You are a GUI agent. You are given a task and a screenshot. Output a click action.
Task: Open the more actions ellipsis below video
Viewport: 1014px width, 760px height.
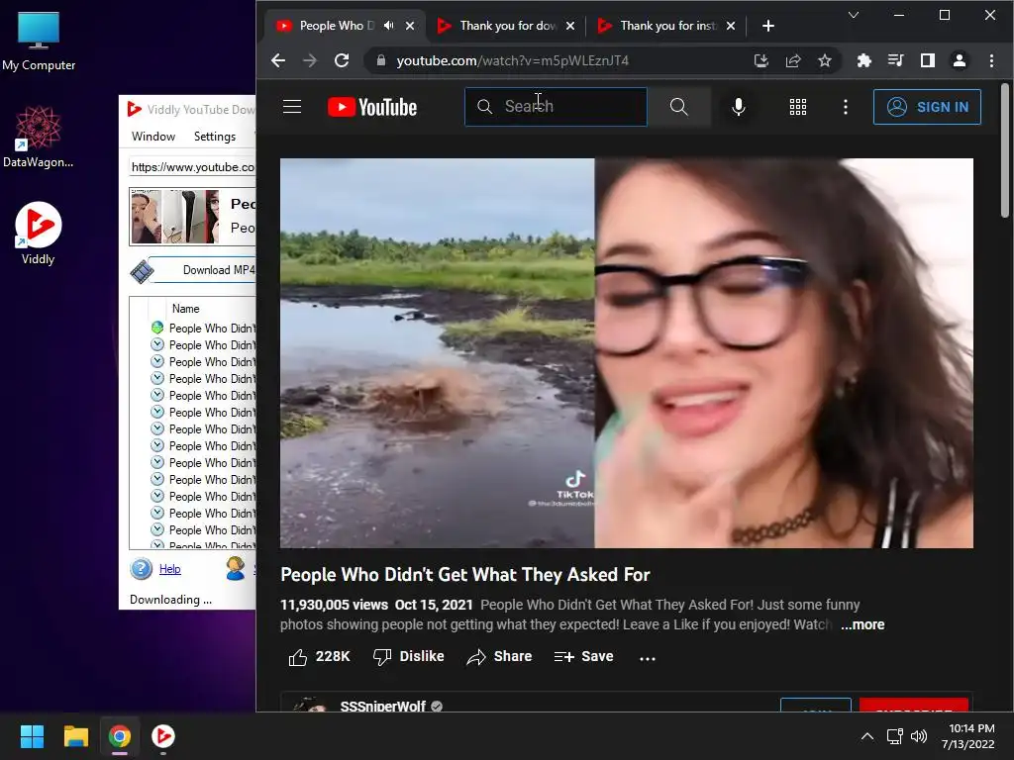[648, 658]
